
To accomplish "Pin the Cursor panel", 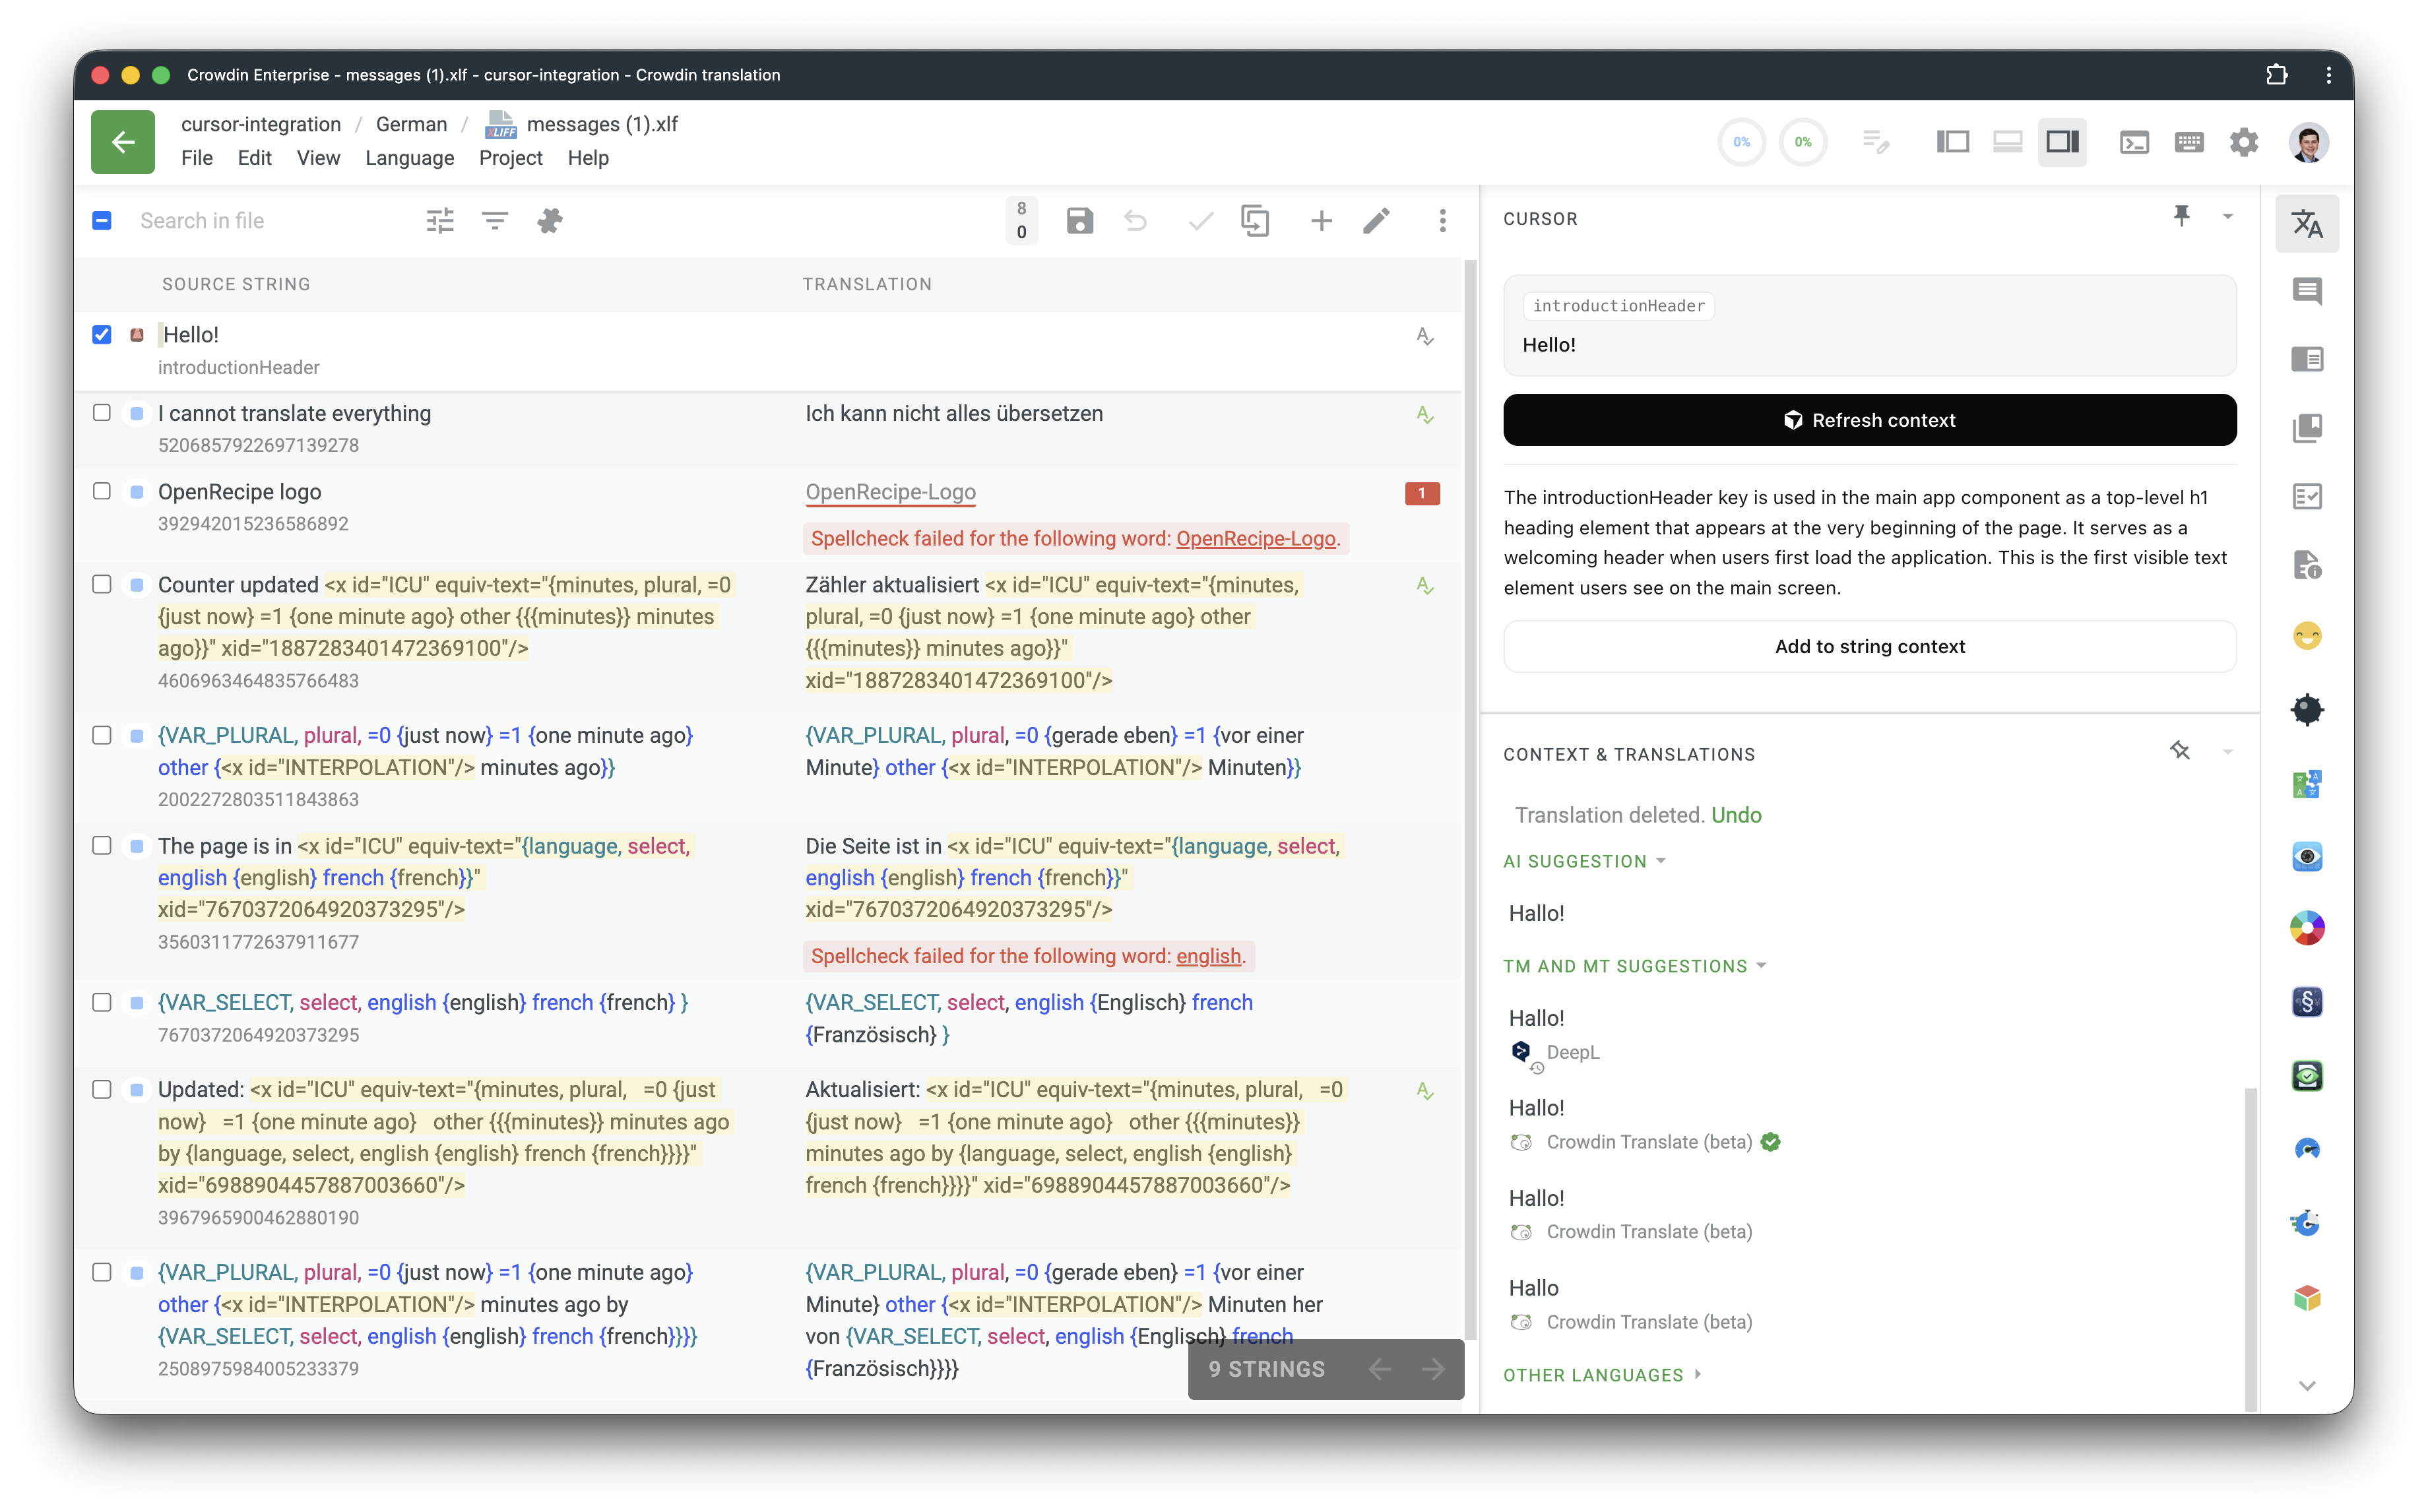I will [2181, 216].
